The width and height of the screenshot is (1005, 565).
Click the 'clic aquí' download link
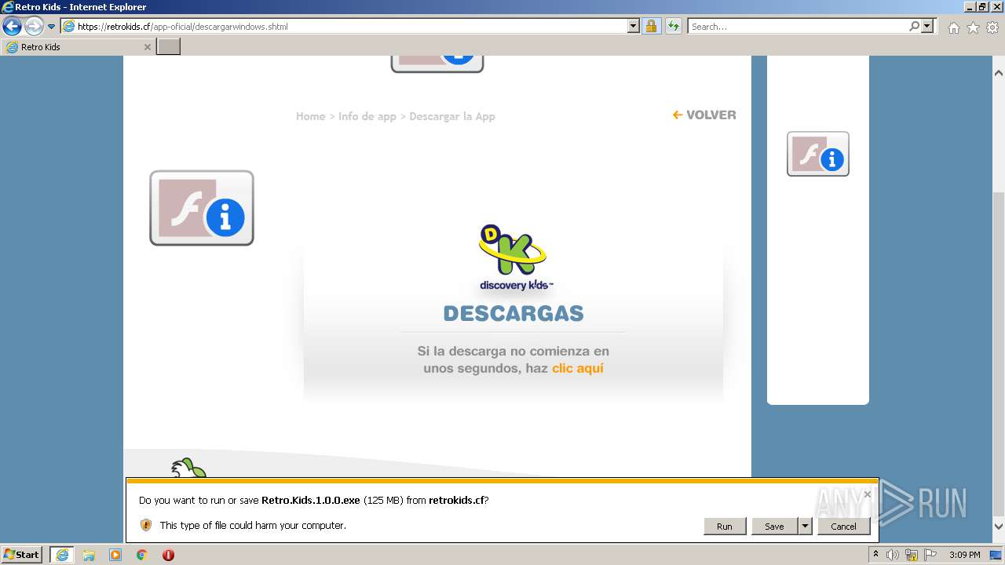tap(577, 368)
